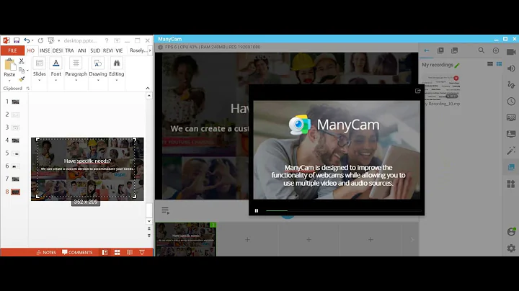Toggle the NOTES pane in PowerPoint
This screenshot has width=519, height=291.
[46, 252]
